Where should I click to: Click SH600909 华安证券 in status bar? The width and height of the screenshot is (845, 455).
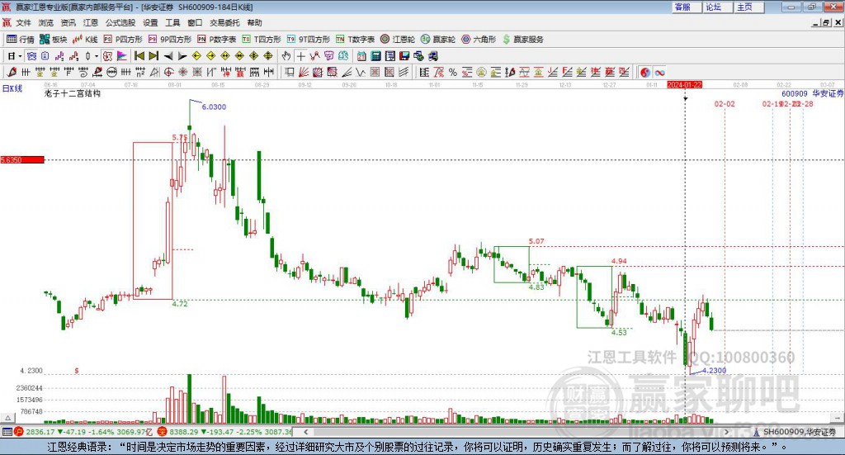799,432
